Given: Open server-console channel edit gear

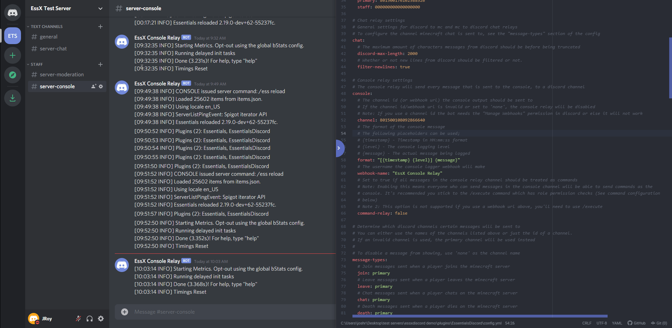Looking at the screenshot, I should (x=101, y=86).
